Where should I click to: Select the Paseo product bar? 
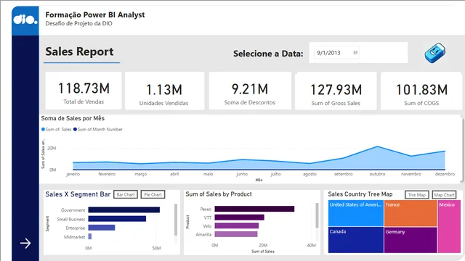[254, 209]
